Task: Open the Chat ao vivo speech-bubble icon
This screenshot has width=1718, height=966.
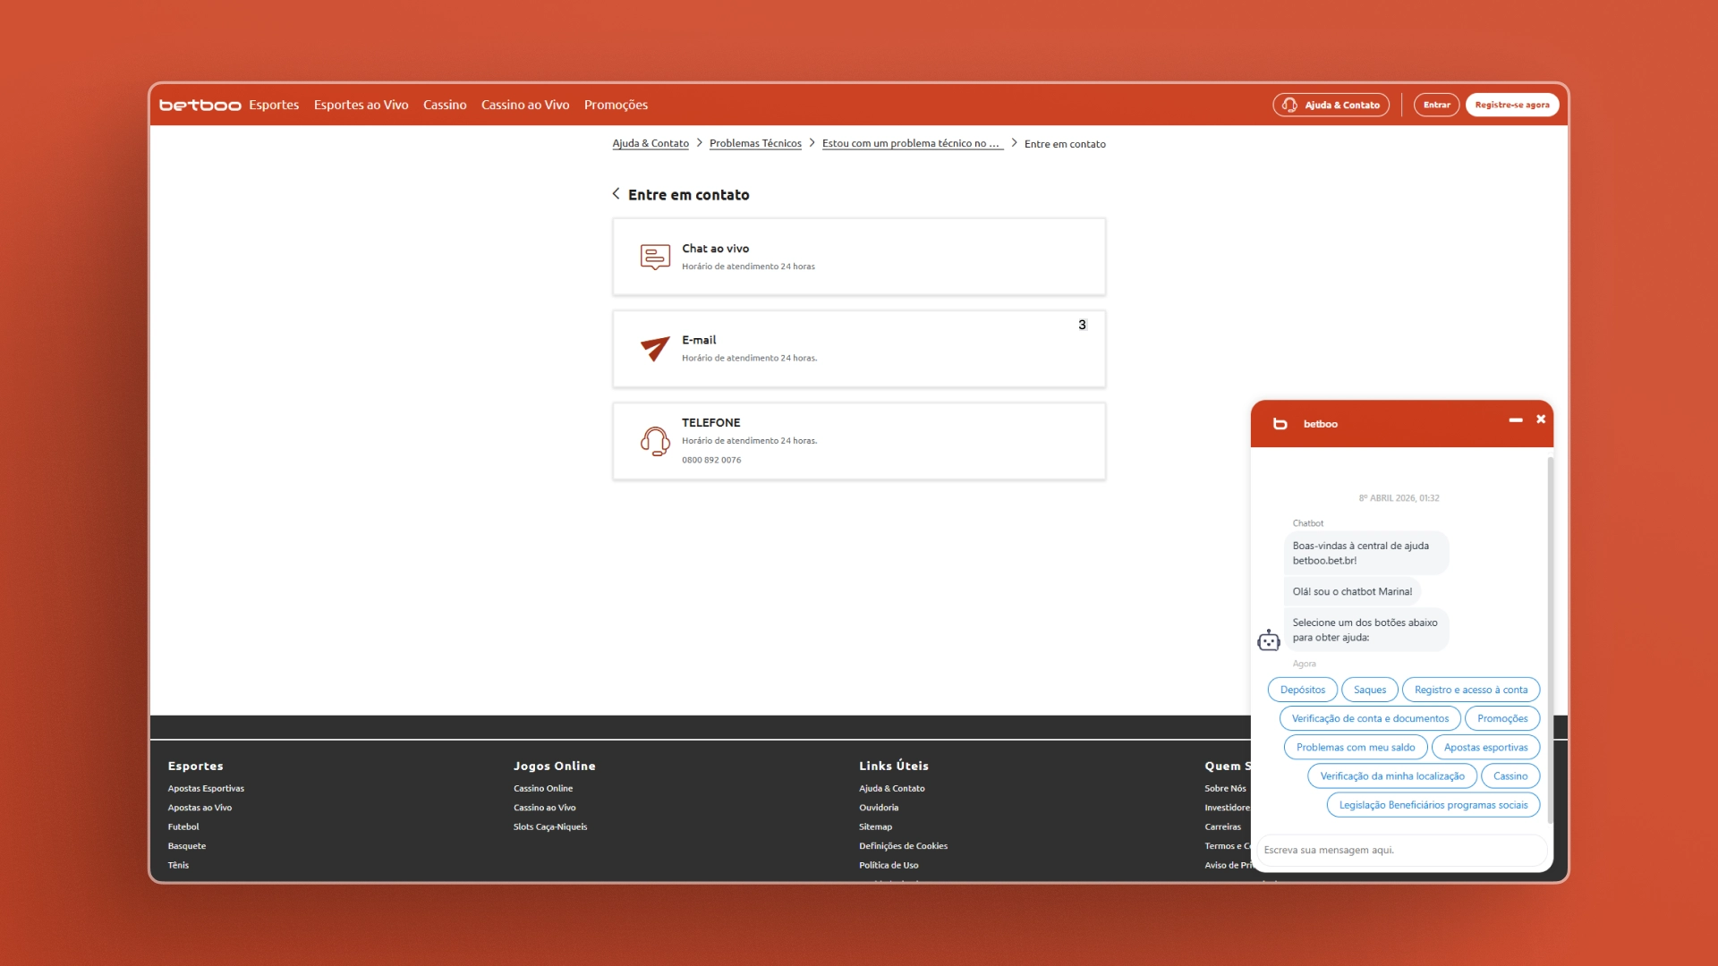Action: pos(655,257)
